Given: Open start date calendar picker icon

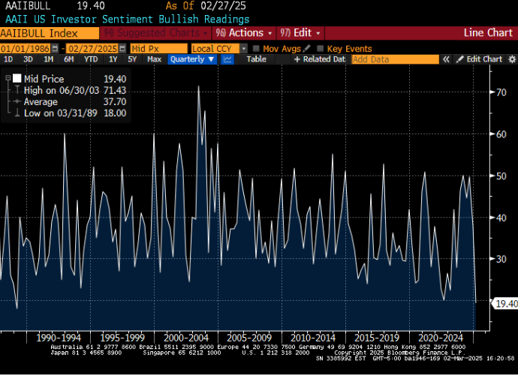Looking at the screenshot, I should pyautogui.click(x=55, y=49).
